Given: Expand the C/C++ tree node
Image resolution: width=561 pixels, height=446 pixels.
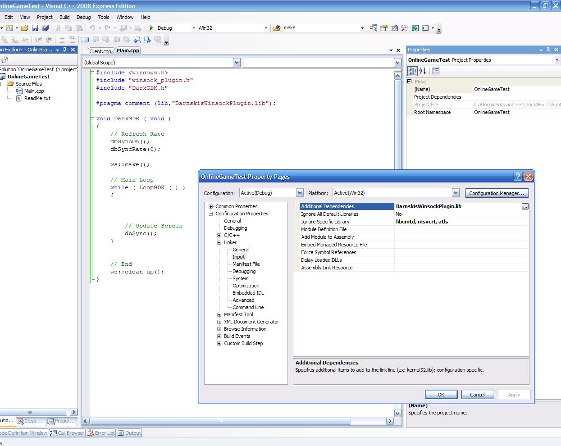Looking at the screenshot, I should click(x=219, y=235).
